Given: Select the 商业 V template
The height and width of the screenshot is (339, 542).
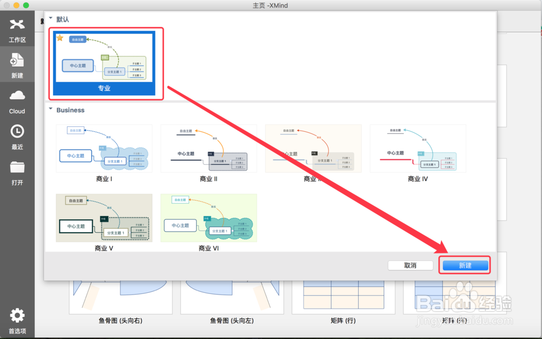Looking at the screenshot, I should pos(104,218).
